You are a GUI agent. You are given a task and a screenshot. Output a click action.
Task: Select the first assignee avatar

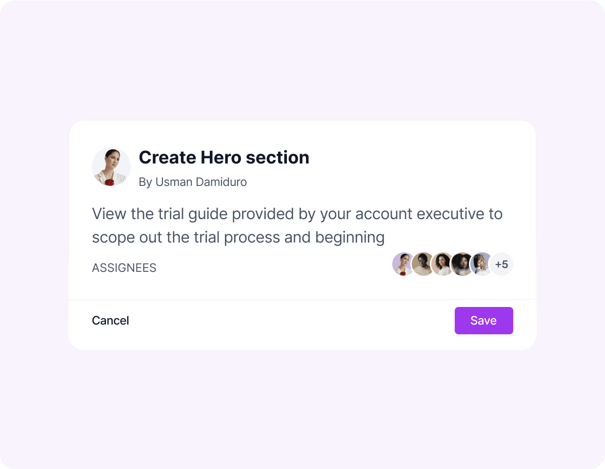pyautogui.click(x=403, y=264)
